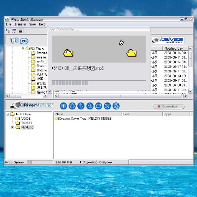Click the refresh circular-arrows icon in iRiverManager toolbar

[x=72, y=106]
